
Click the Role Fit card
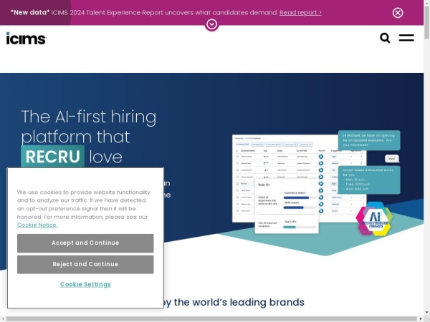coord(287,206)
